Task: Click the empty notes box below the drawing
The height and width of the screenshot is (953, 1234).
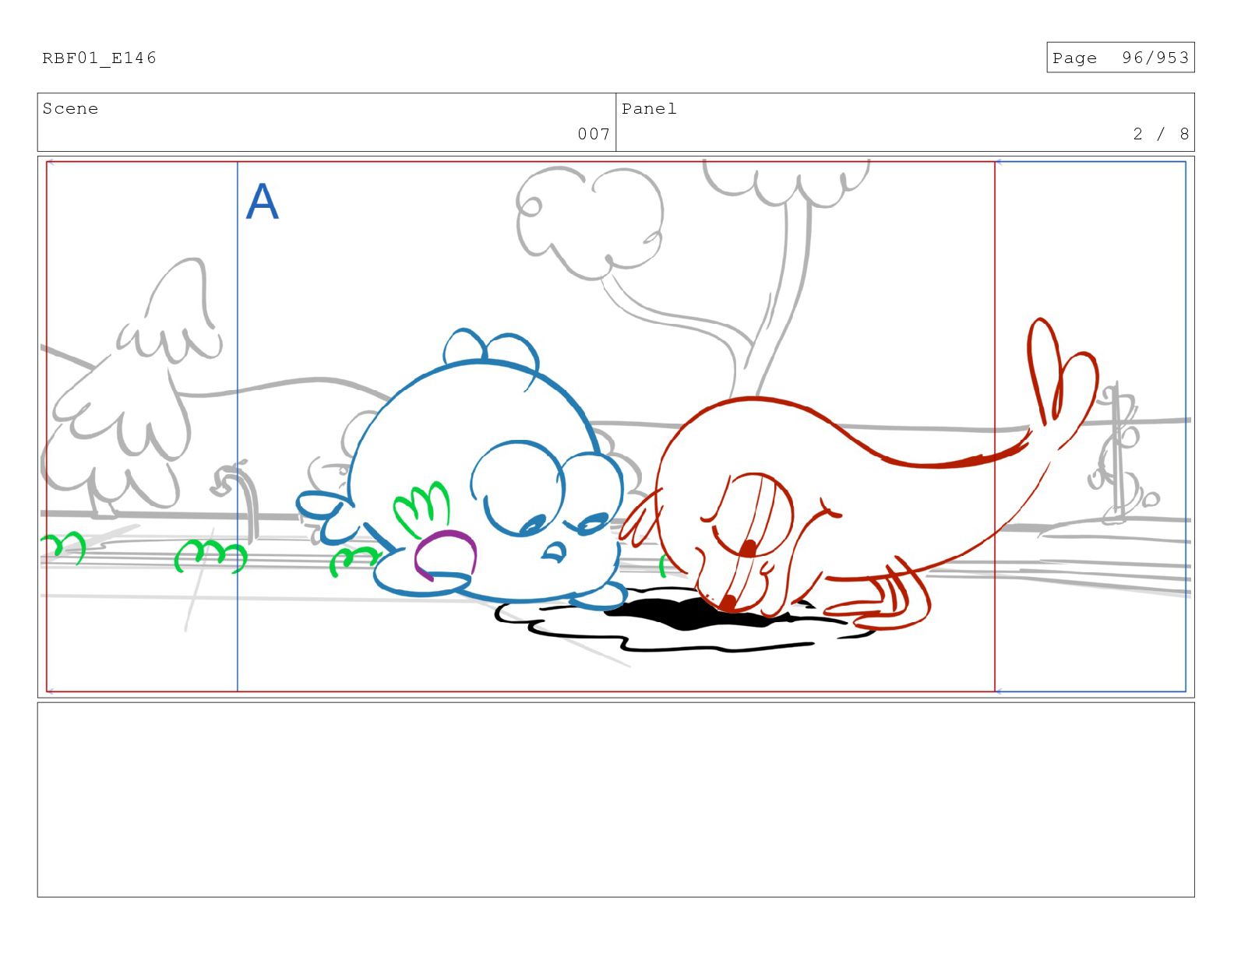Action: coord(615,800)
